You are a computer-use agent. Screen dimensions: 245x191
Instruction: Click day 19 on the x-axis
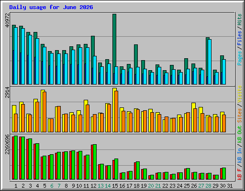tap(144, 186)
